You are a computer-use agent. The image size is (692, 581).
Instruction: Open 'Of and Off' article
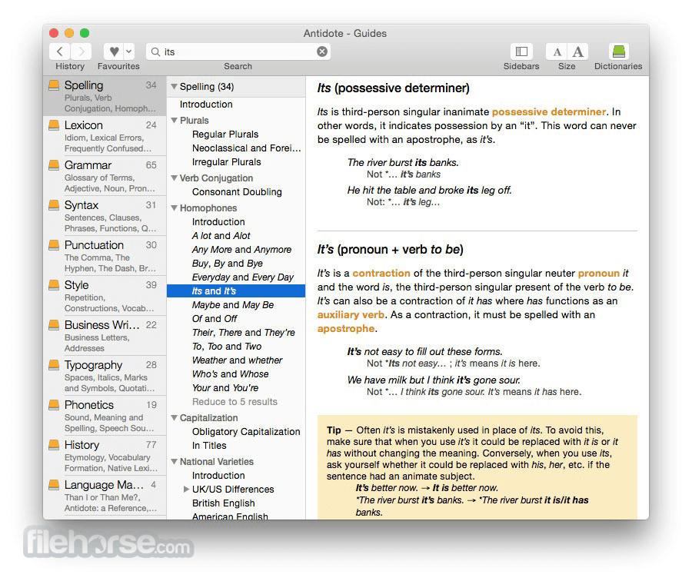(215, 318)
